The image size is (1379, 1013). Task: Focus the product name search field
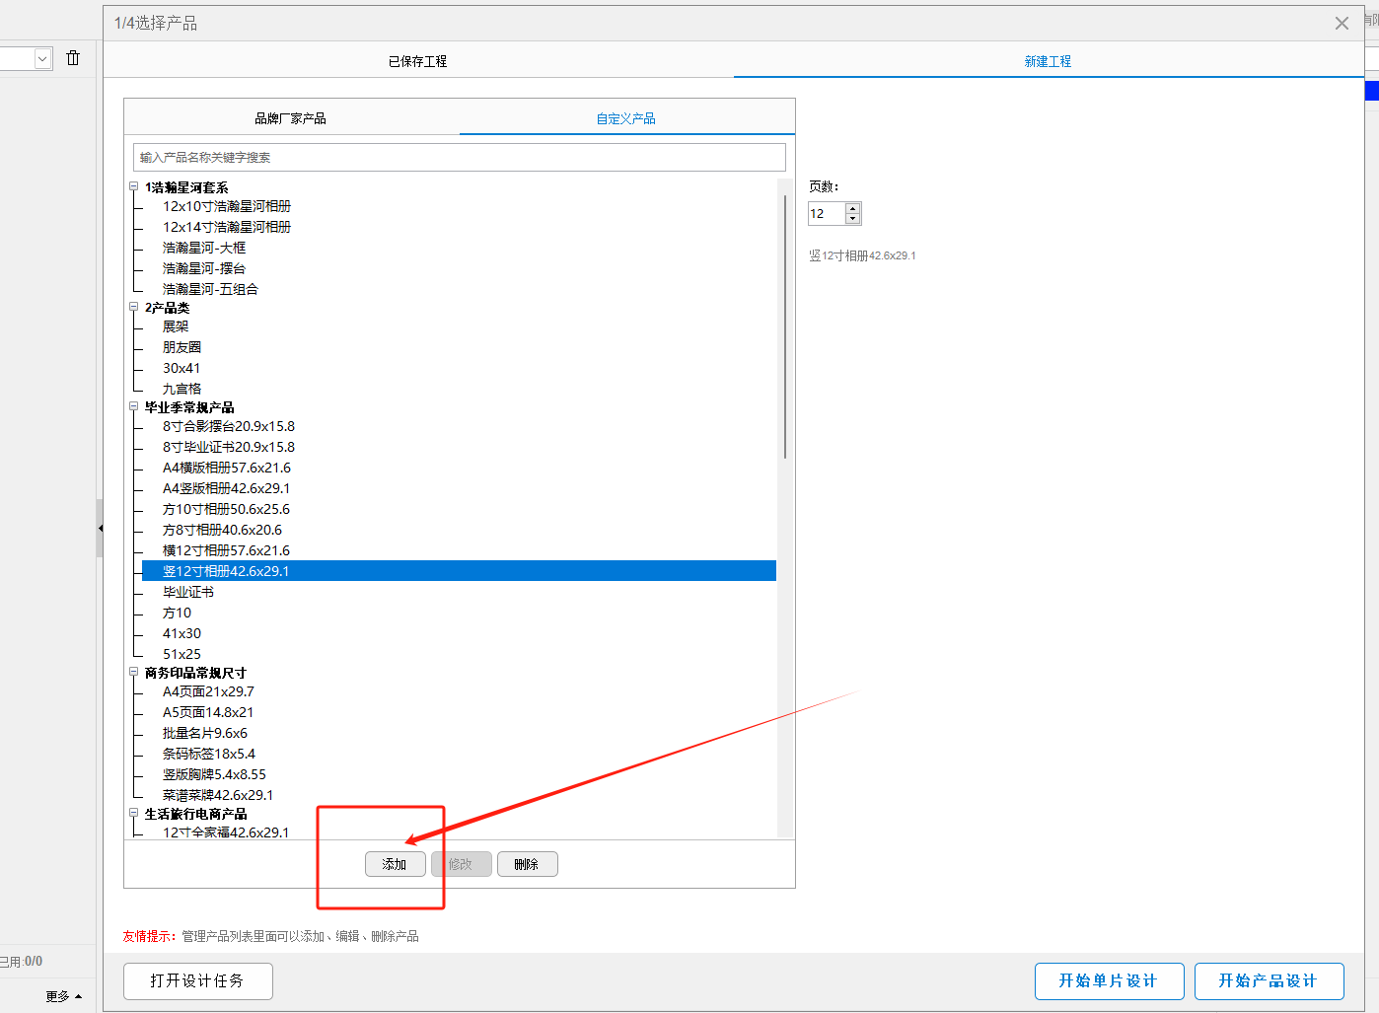click(x=460, y=157)
